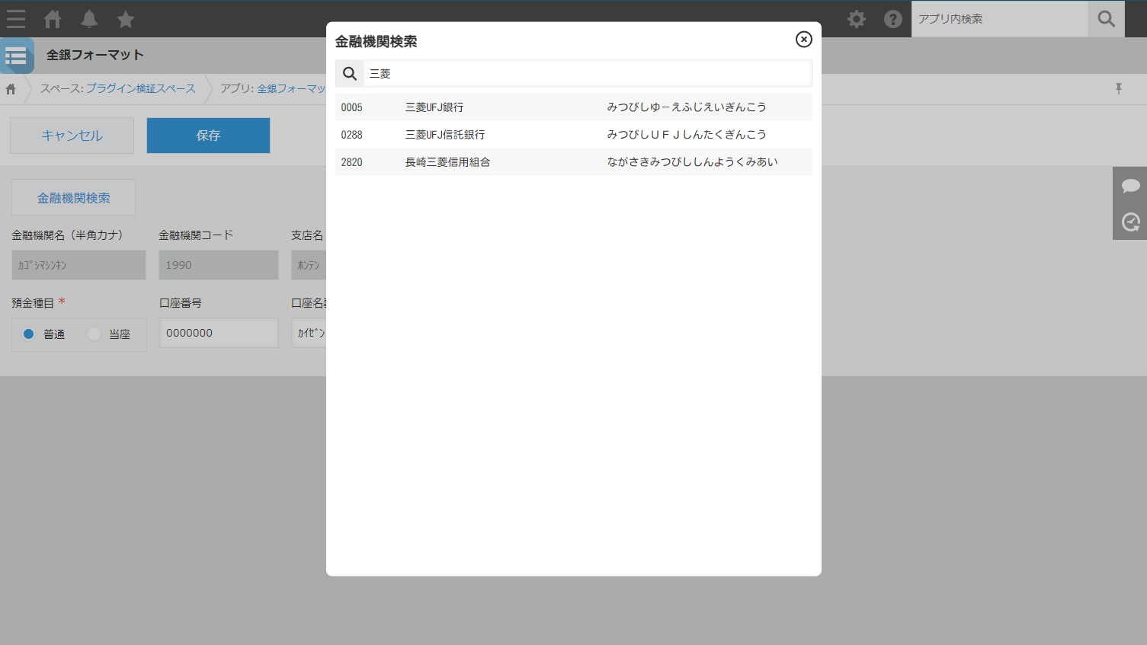Click the dialog search box containing 三菱

pos(588,74)
